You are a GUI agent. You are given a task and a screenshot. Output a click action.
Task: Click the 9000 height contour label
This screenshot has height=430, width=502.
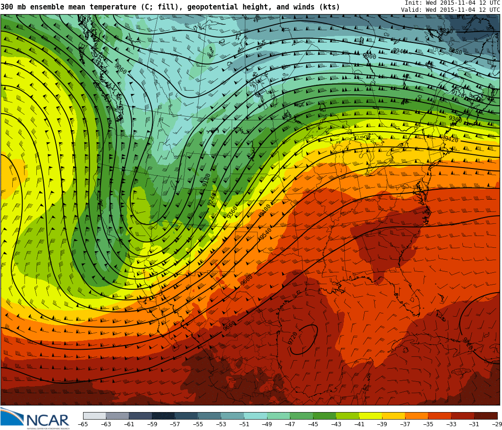[369, 56]
